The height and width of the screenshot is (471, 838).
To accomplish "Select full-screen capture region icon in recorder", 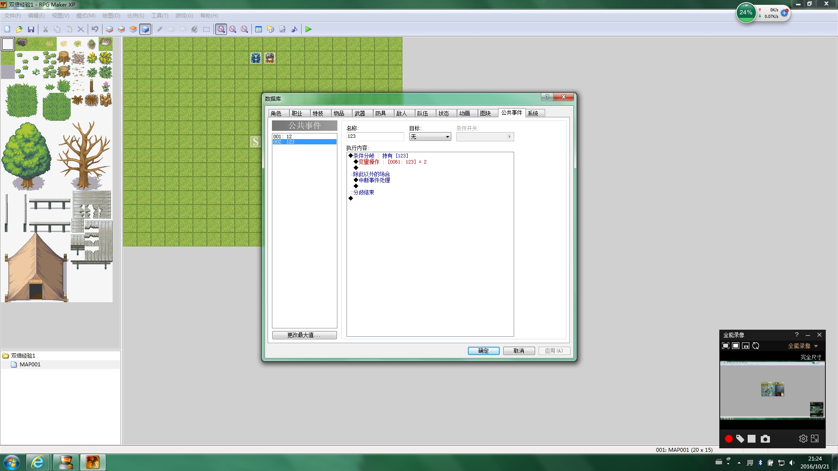I will click(x=725, y=346).
